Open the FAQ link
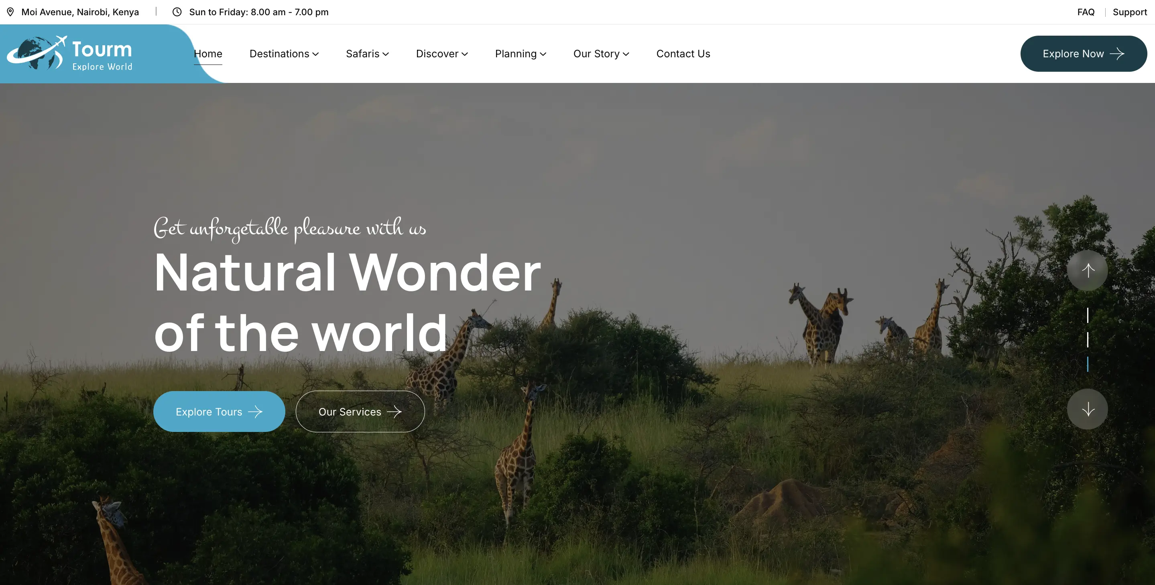This screenshot has width=1155, height=585. point(1086,12)
